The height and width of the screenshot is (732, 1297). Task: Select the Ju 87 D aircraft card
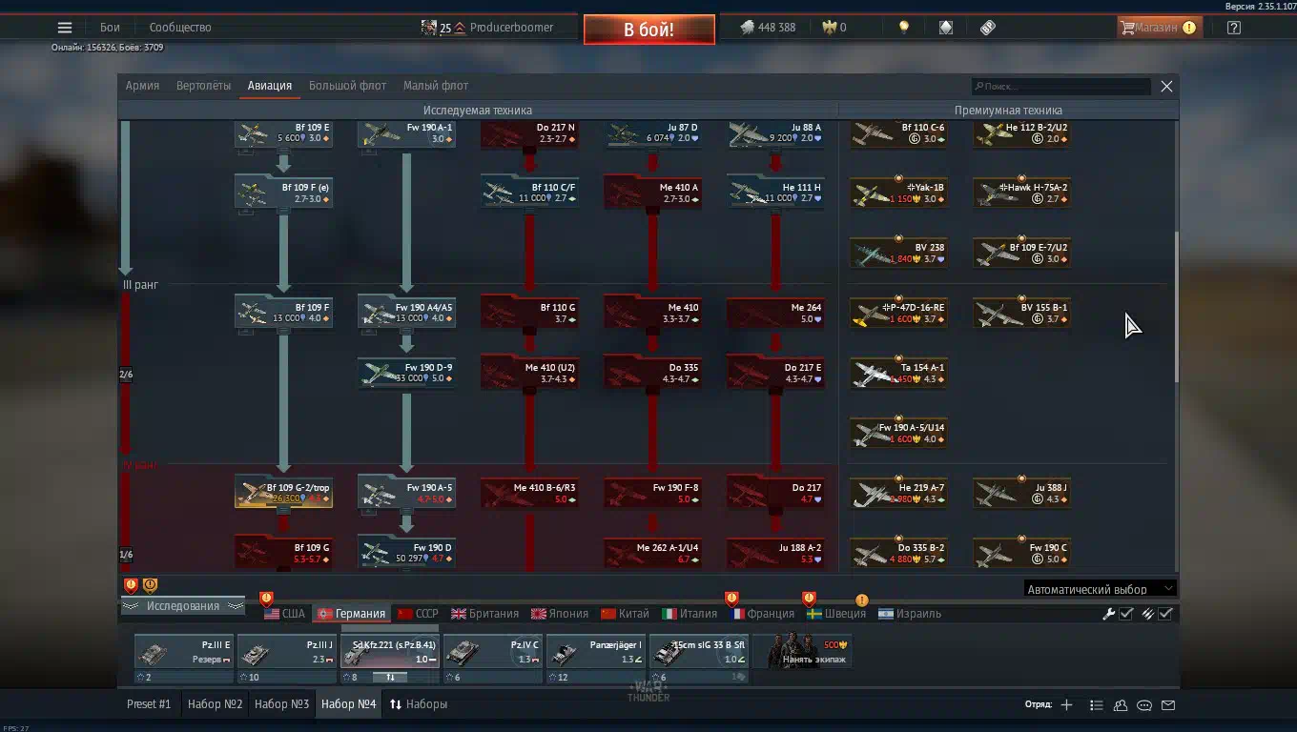coord(652,133)
